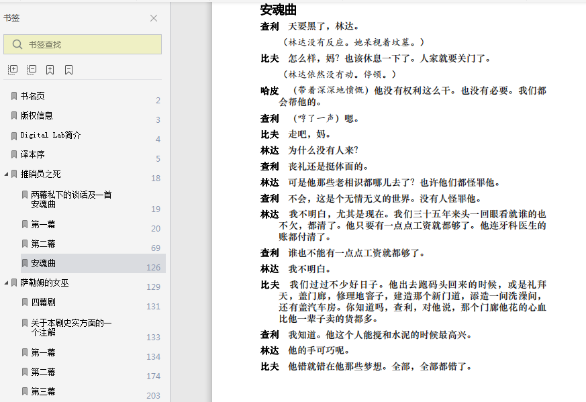Click the 安魂曲 heading in the document
This screenshot has height=402, width=586.
click(279, 10)
